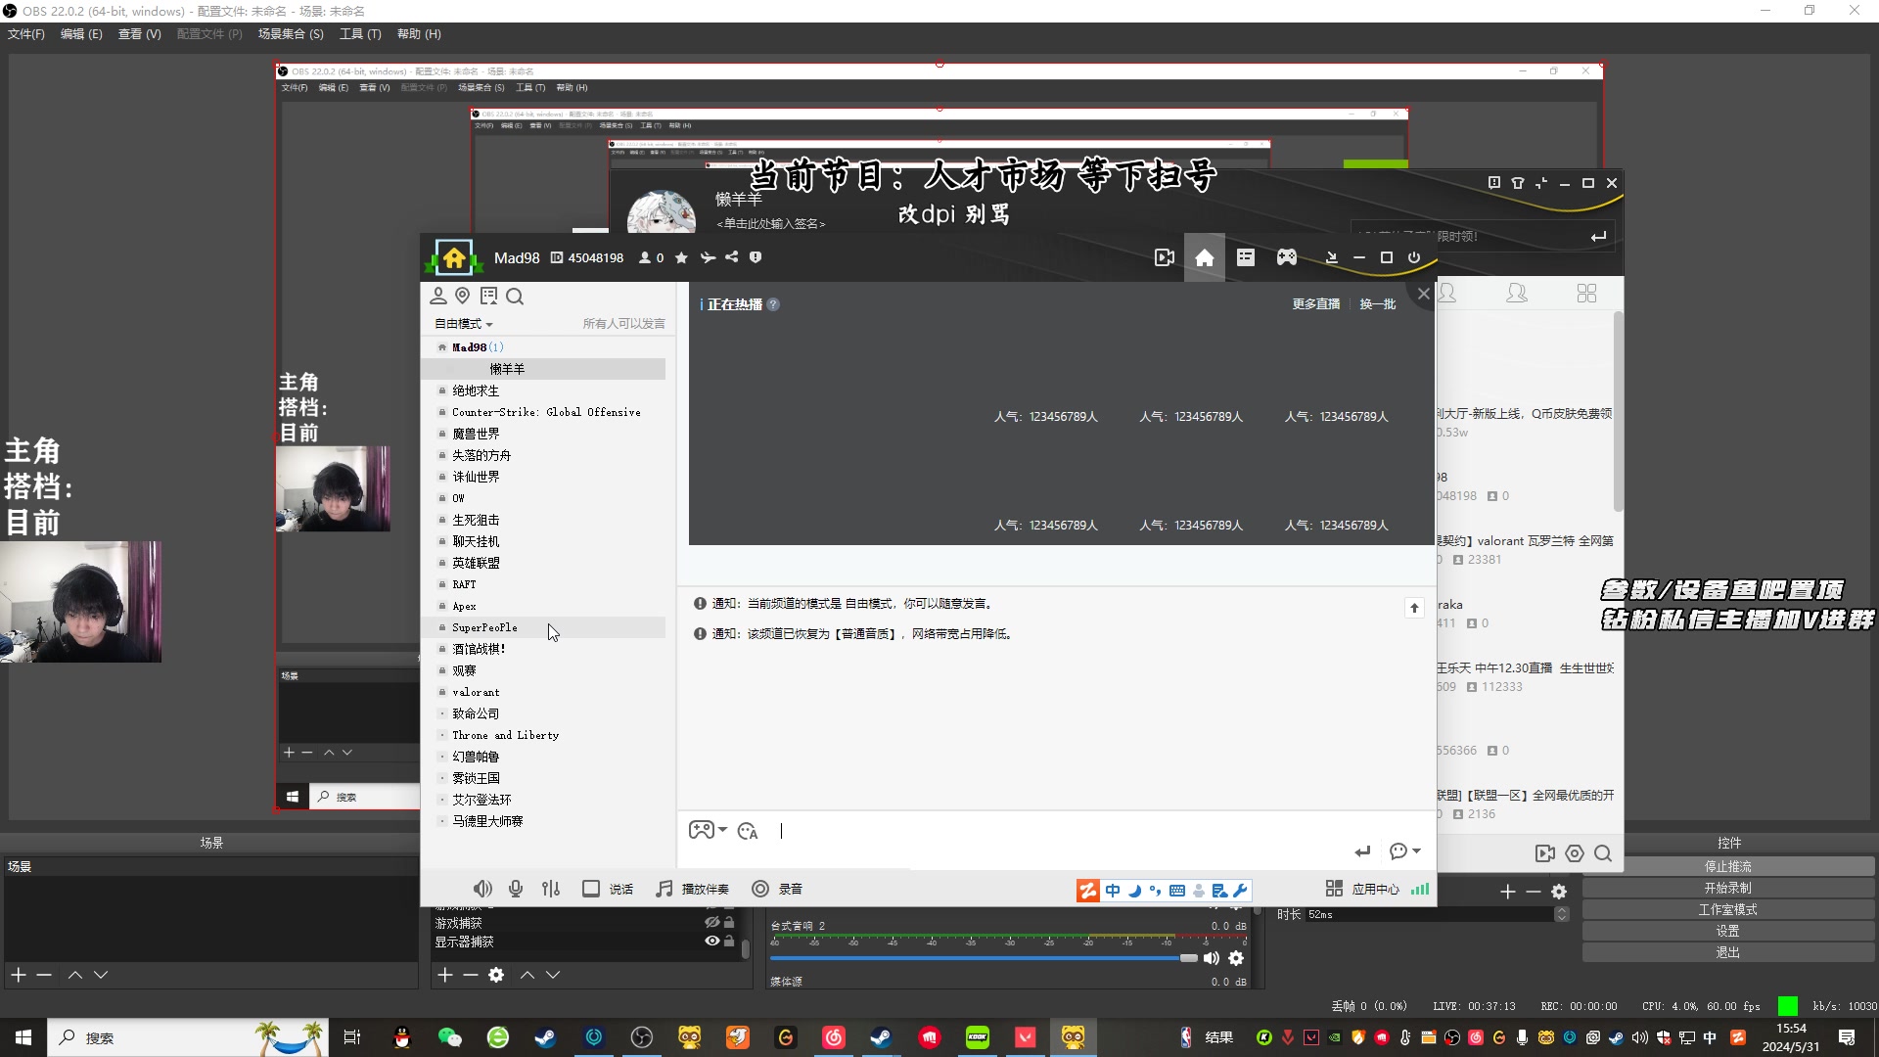1879x1057 pixels.
Task: Move OBS scene down with chevron arrow
Action: pos(101,975)
